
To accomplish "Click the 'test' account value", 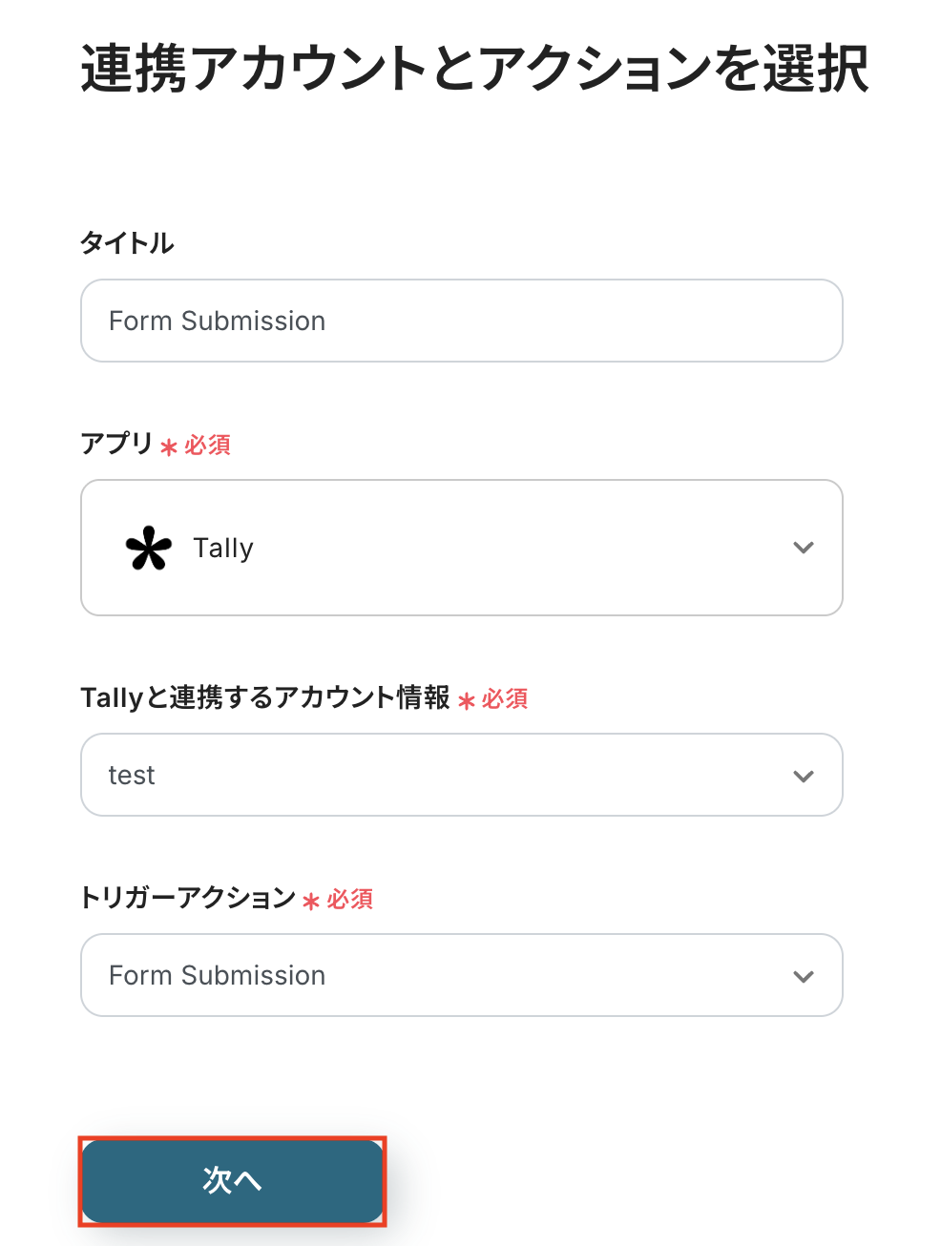I will 132,776.
